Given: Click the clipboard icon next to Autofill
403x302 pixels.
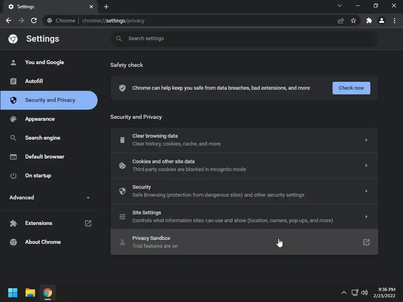Looking at the screenshot, I should [13, 81].
